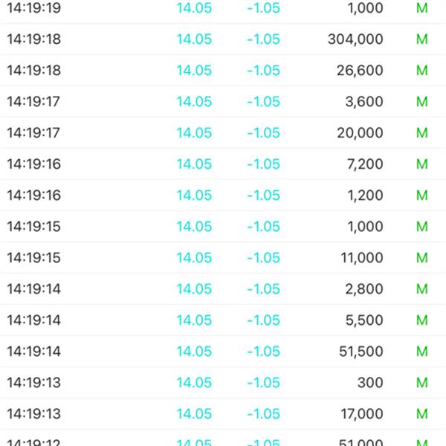Click the 14.05 price on the 26,600 trade
The height and width of the screenshot is (446, 446).
194,71
